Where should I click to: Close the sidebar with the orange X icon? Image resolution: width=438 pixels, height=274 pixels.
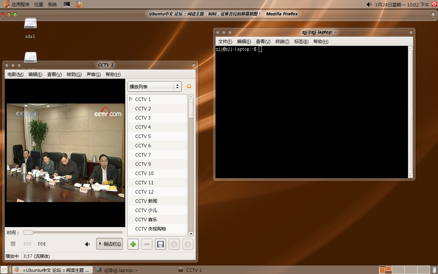(189, 86)
